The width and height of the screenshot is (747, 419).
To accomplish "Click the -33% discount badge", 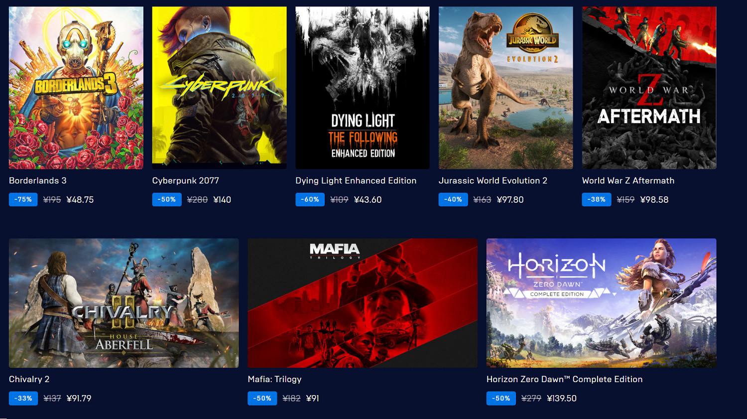I will click(23, 398).
